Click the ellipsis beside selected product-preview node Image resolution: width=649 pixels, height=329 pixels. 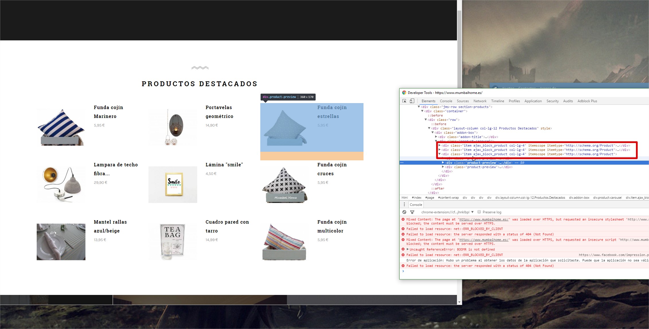[402, 163]
